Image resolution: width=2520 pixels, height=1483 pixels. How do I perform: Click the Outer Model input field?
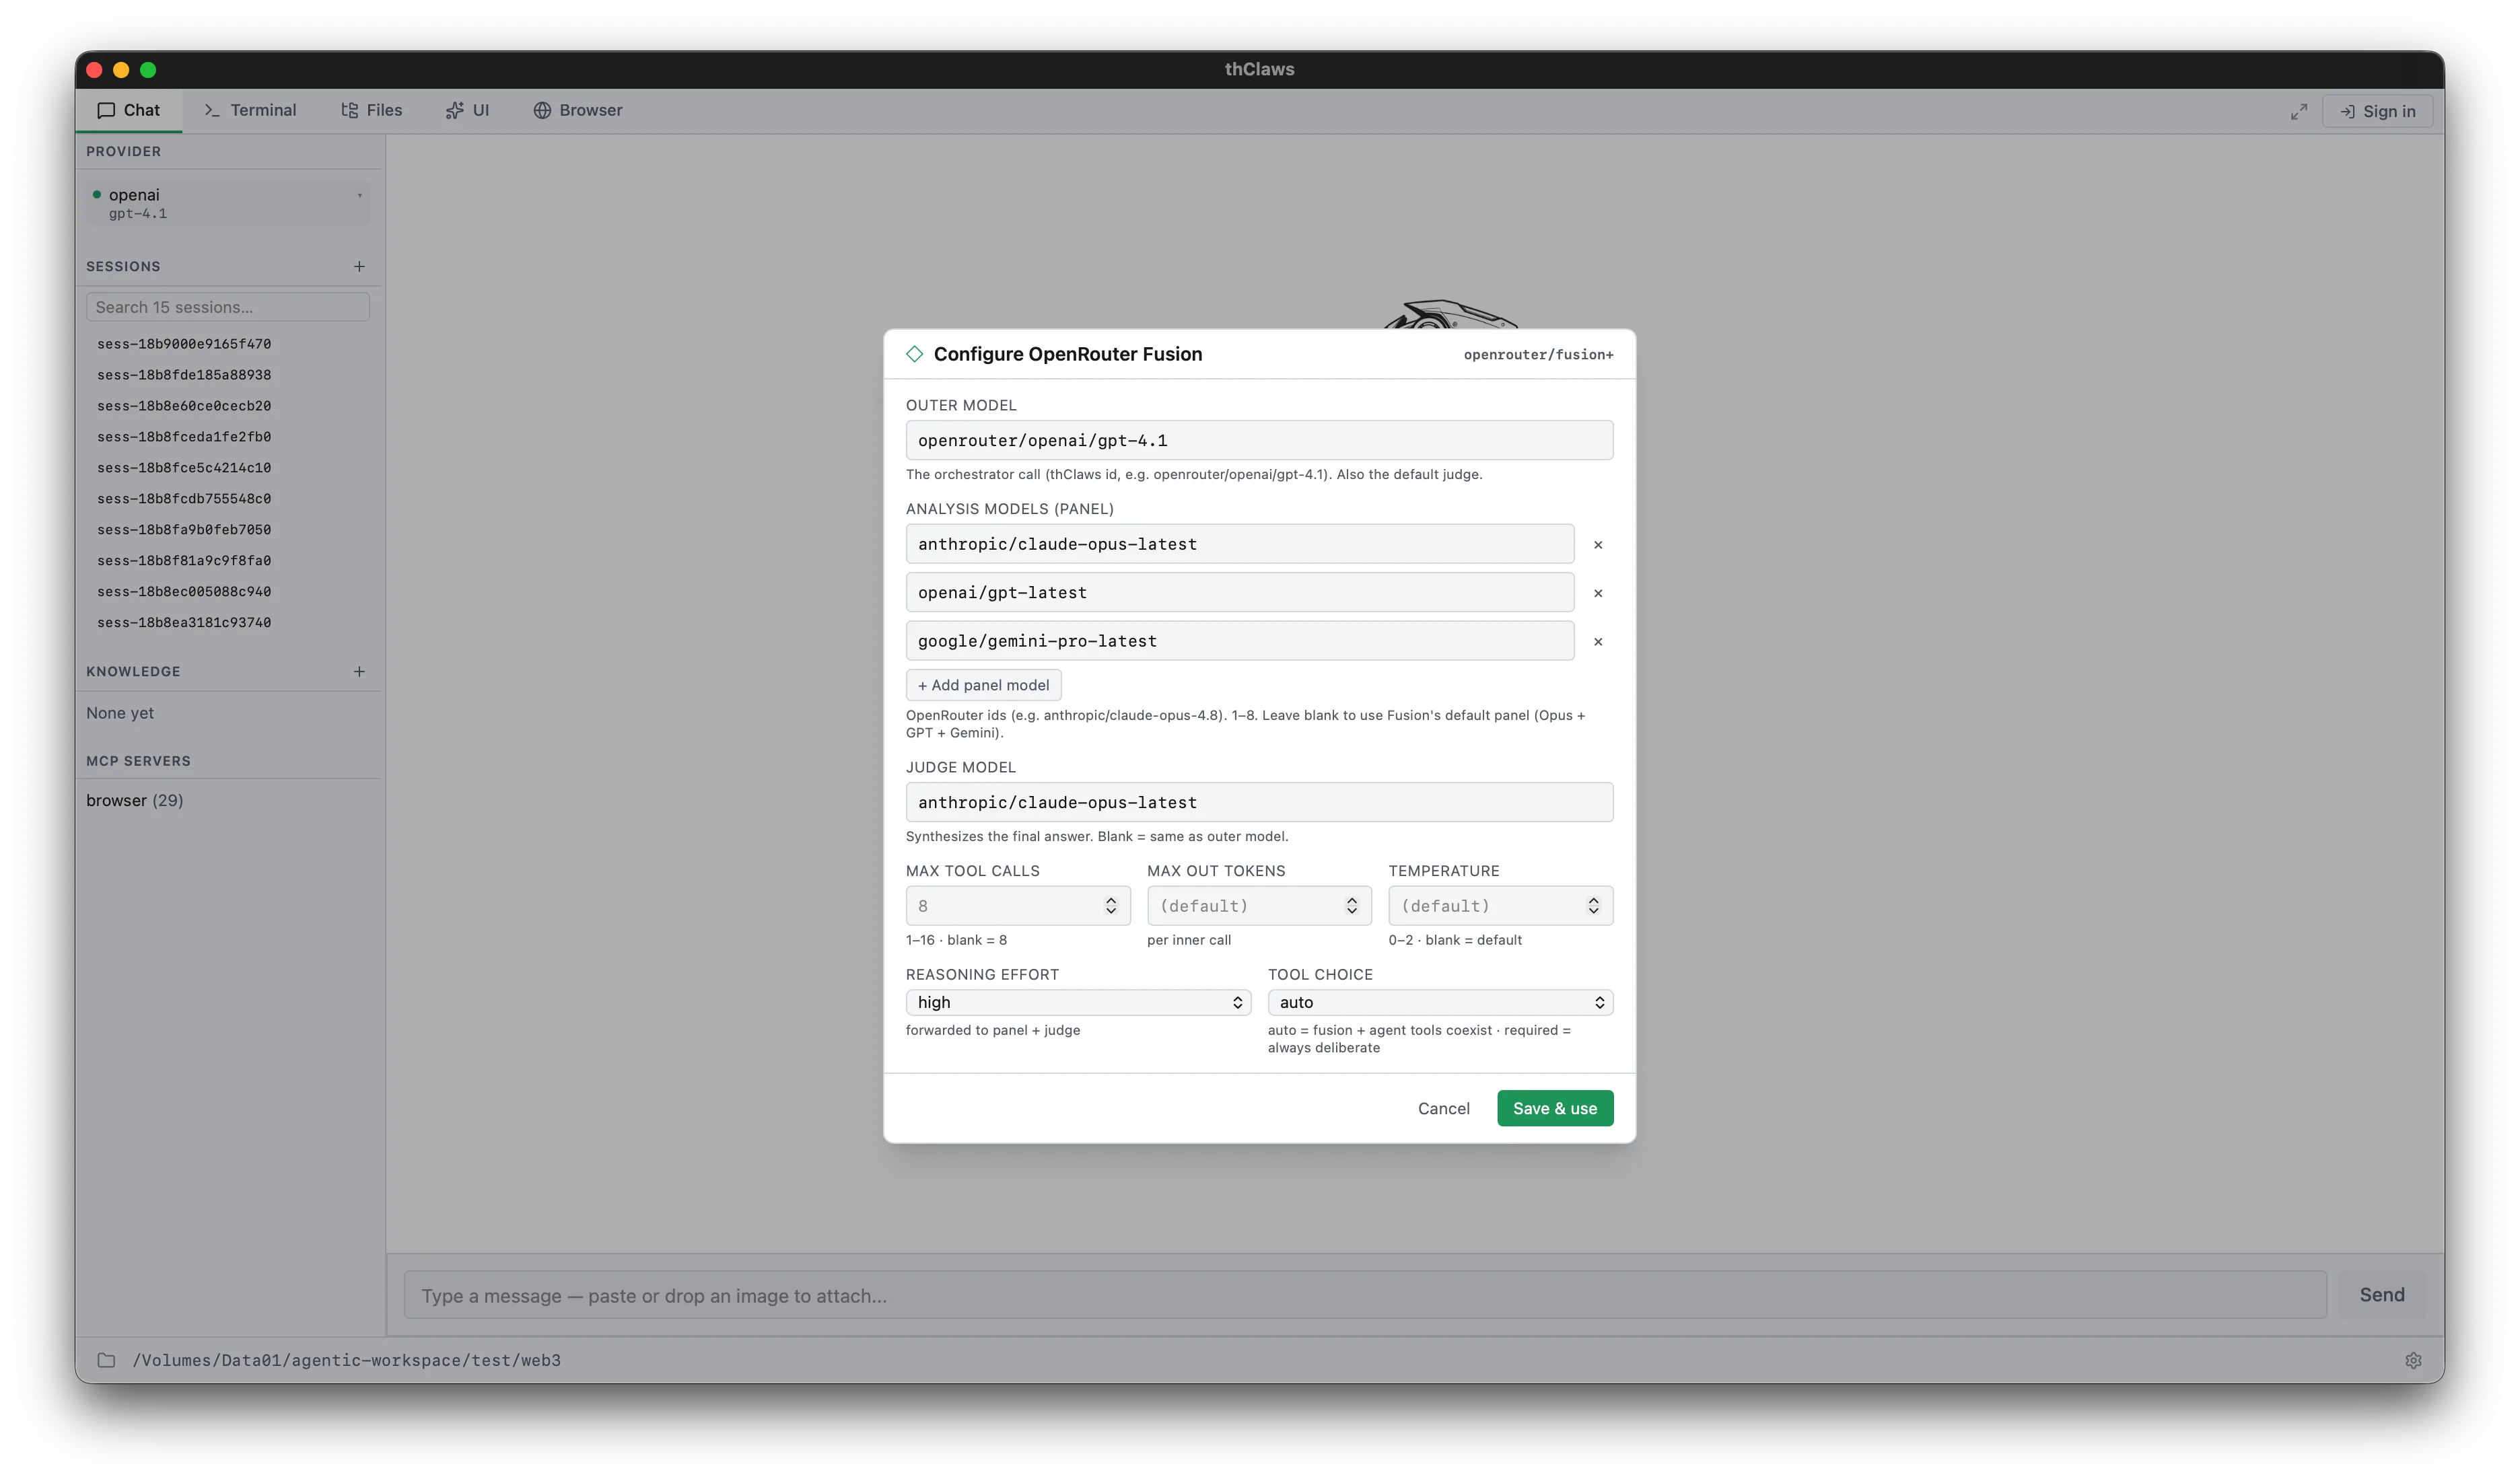(1259, 440)
